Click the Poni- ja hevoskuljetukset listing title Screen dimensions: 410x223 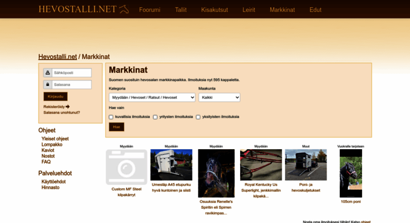(x=306, y=188)
